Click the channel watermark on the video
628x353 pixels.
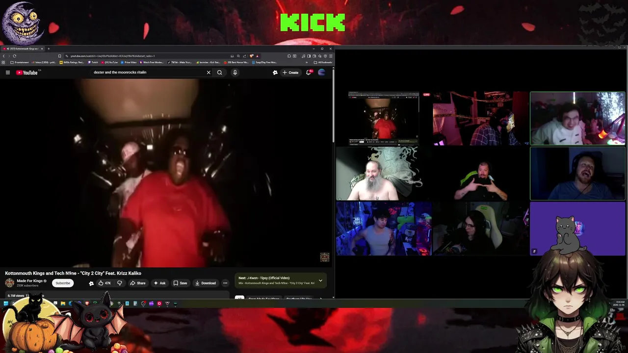324,257
